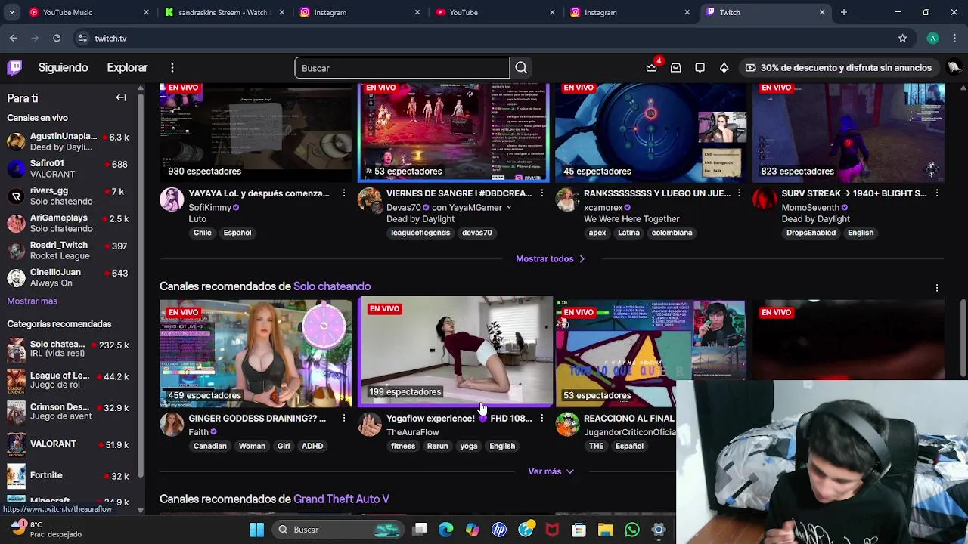This screenshot has width=968, height=544.
Task: Open File Explorer from the taskbar
Action: coord(605,530)
